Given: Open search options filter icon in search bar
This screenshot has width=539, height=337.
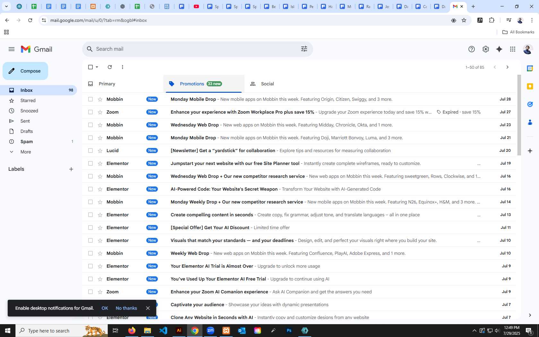Looking at the screenshot, I should (x=304, y=49).
